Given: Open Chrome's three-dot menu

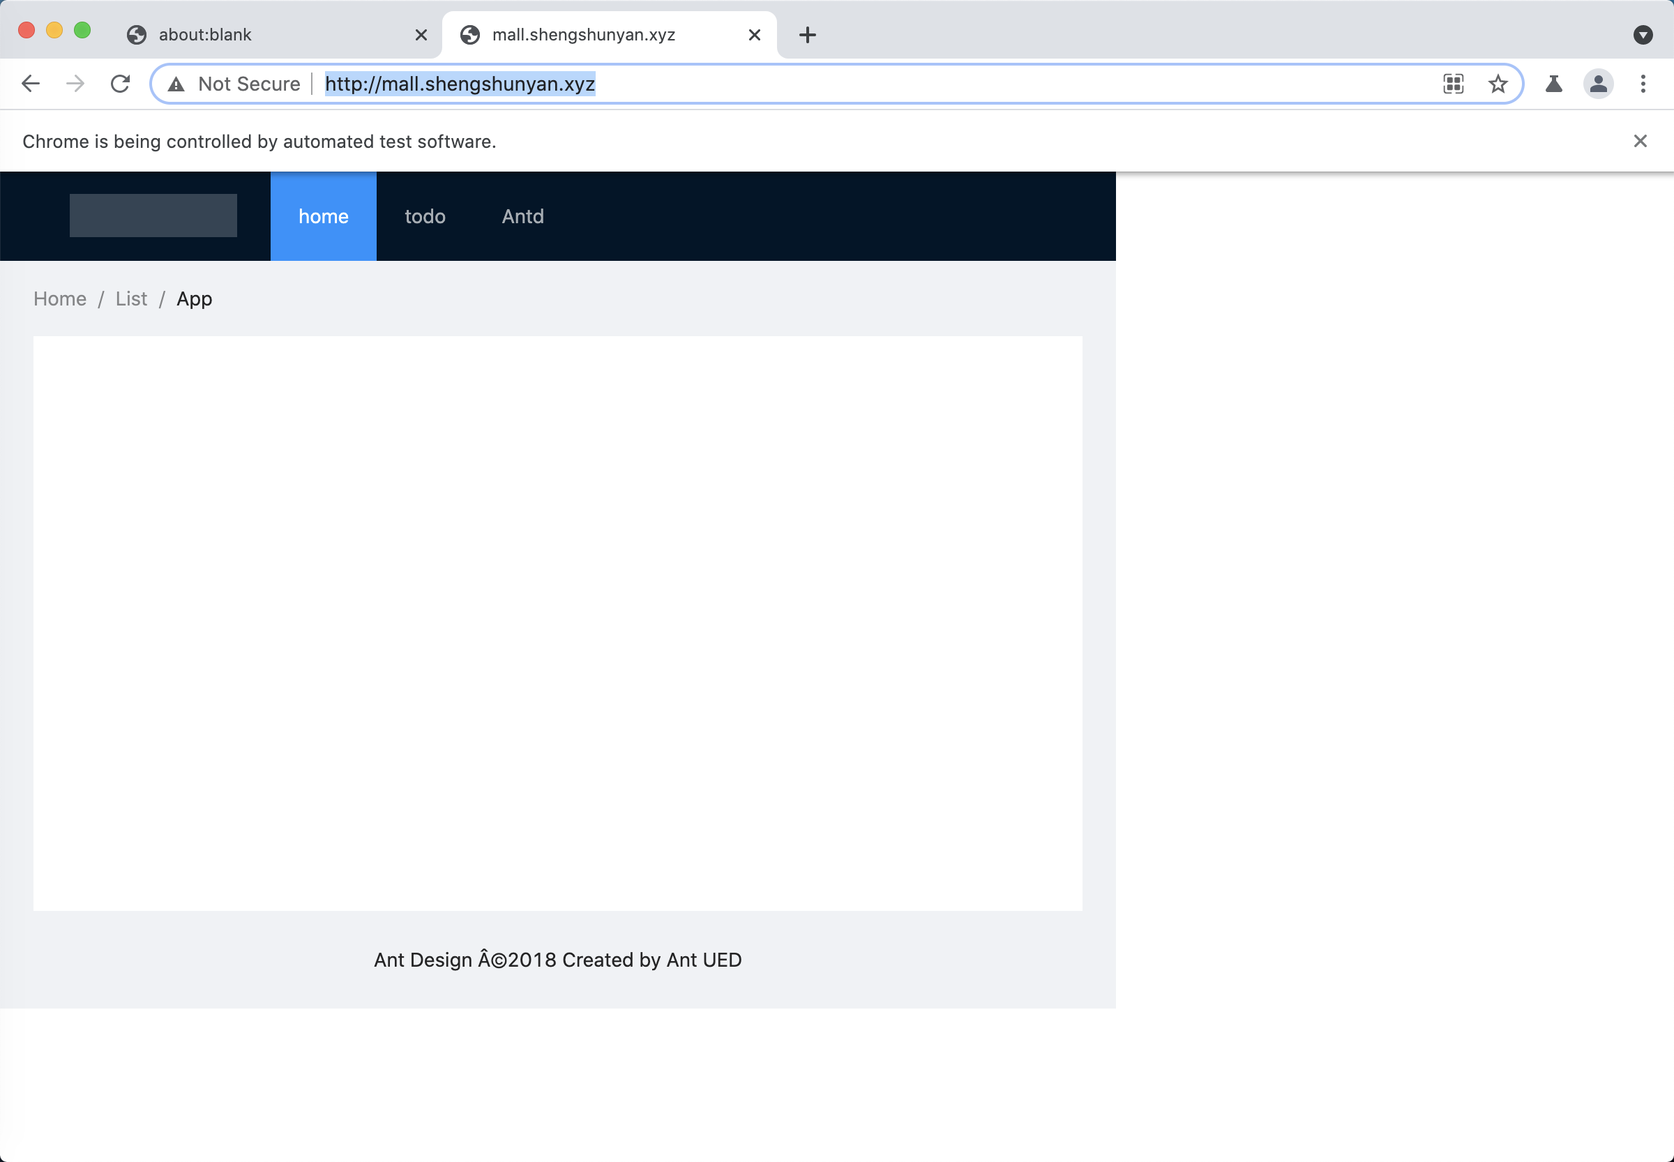Looking at the screenshot, I should point(1643,84).
